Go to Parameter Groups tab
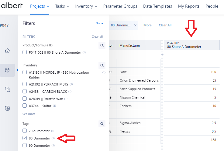224x151 pixels. click(120, 6)
